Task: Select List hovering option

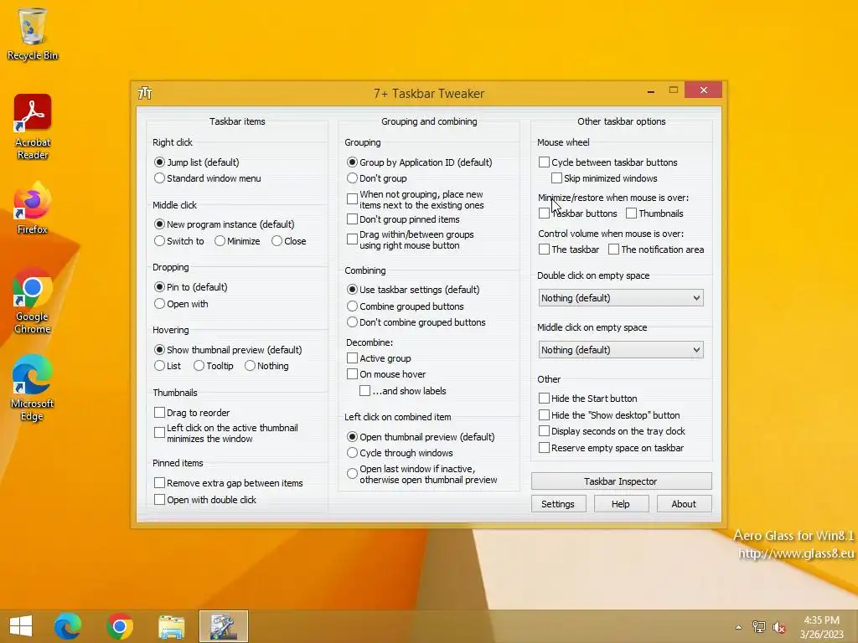Action: [x=168, y=366]
